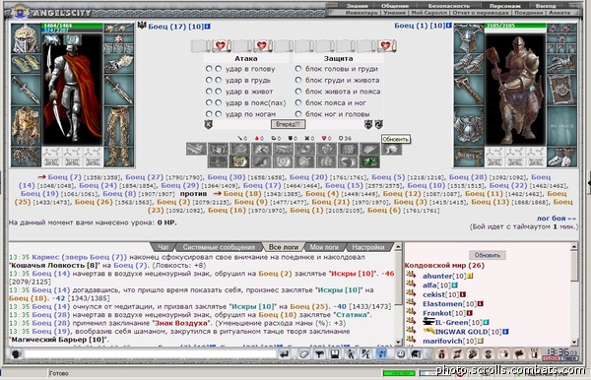Select second radio for удар по ногам
Screen dimensions: 591x380
click(x=219, y=114)
